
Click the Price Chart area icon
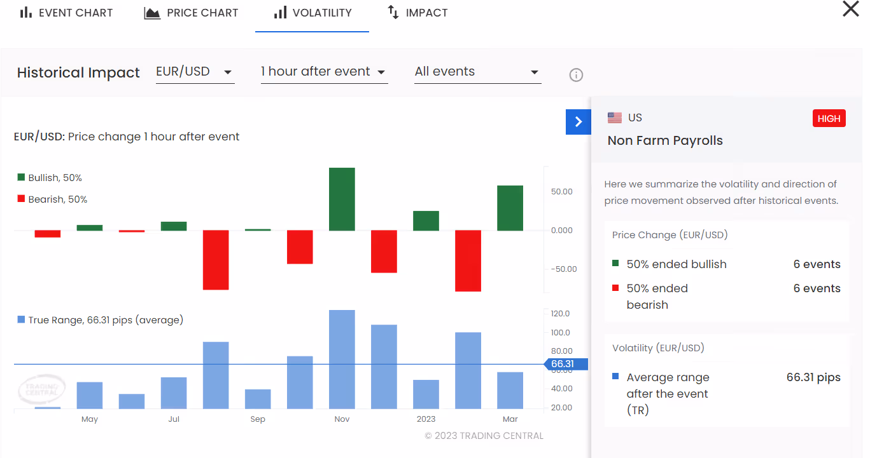click(152, 13)
